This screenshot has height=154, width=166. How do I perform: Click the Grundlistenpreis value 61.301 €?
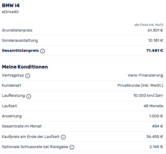point(155,30)
